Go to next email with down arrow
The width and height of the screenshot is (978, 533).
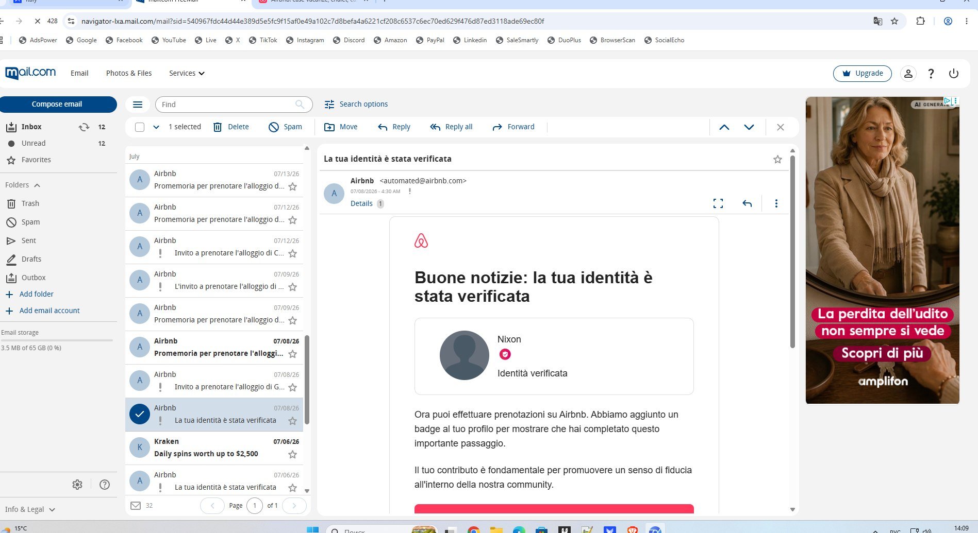coord(749,127)
